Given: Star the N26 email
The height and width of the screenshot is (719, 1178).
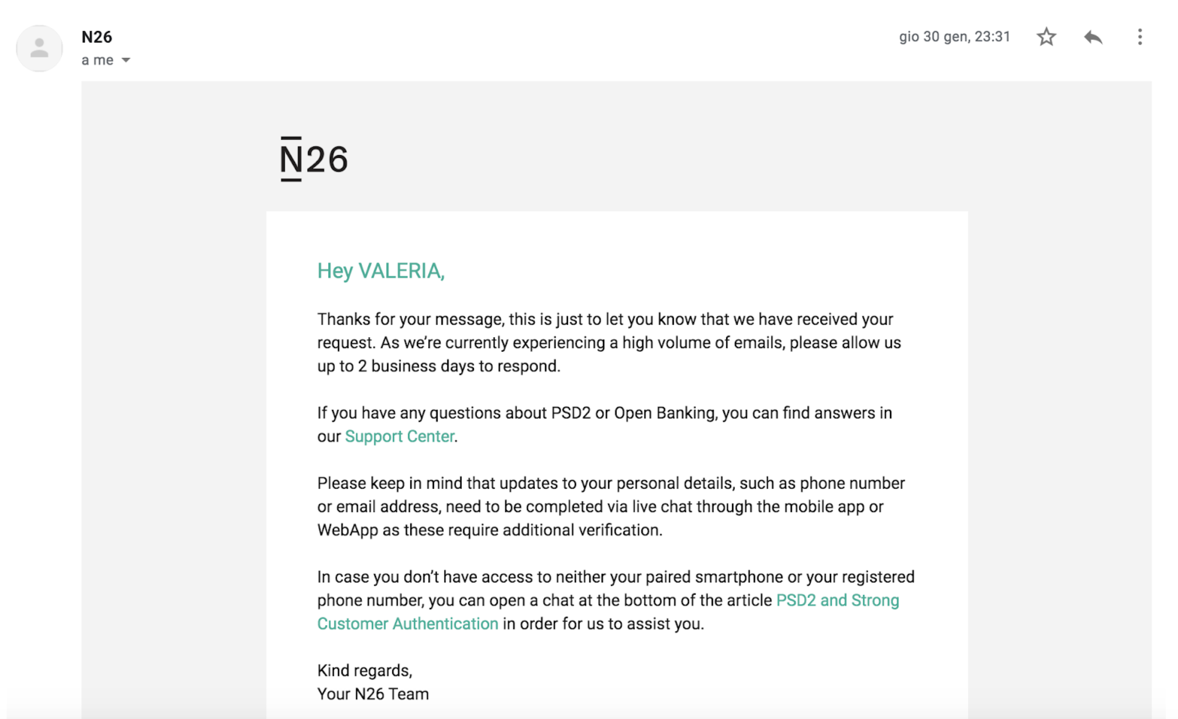Looking at the screenshot, I should (x=1046, y=37).
